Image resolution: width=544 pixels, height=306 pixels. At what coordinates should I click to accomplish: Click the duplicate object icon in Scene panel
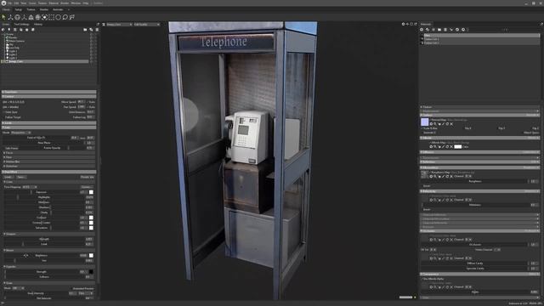(x=91, y=30)
